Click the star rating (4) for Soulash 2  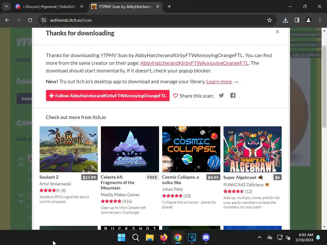53,190
